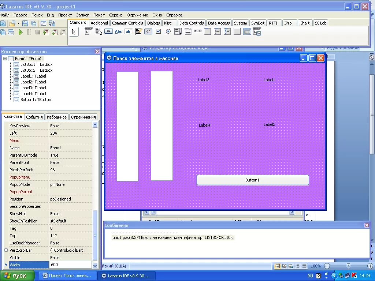Open the Файл menu
375x281 pixels.
click(4, 15)
